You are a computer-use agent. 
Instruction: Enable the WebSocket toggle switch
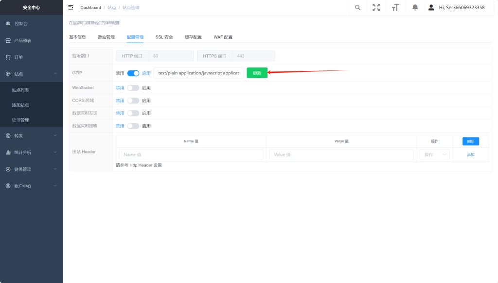(x=133, y=88)
